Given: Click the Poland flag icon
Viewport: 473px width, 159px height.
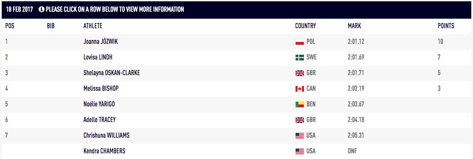Looking at the screenshot, I should 300,42.
